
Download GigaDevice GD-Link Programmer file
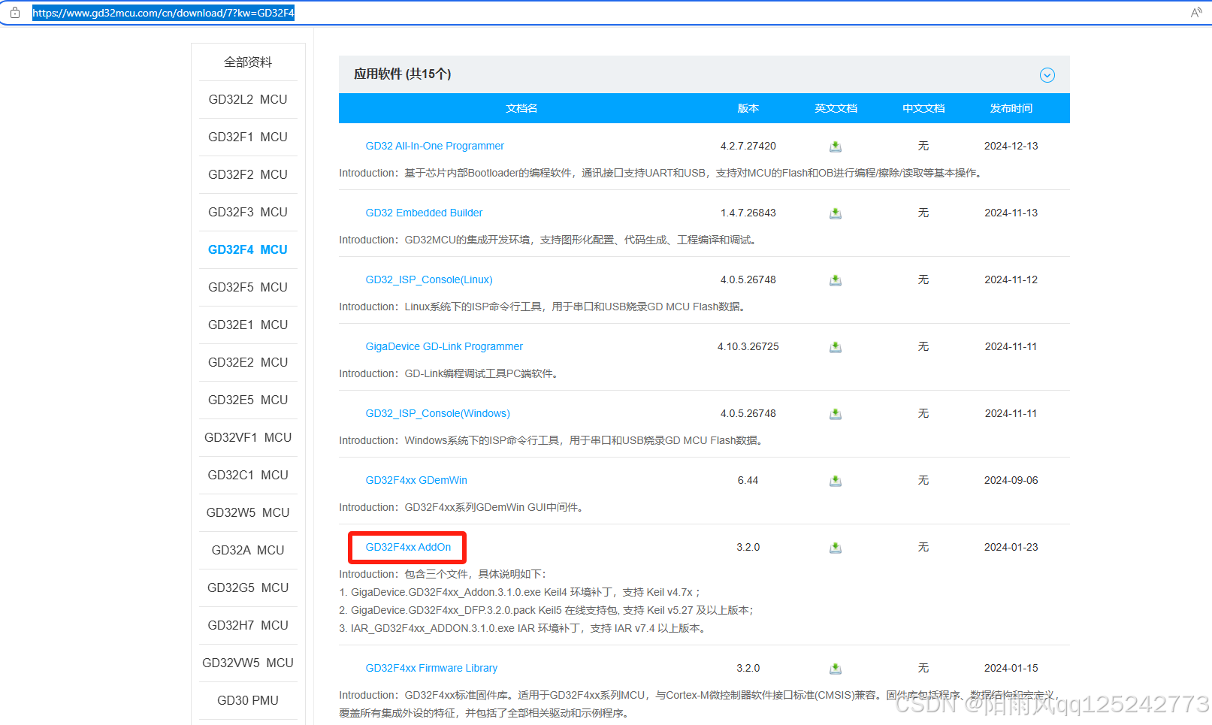point(836,347)
